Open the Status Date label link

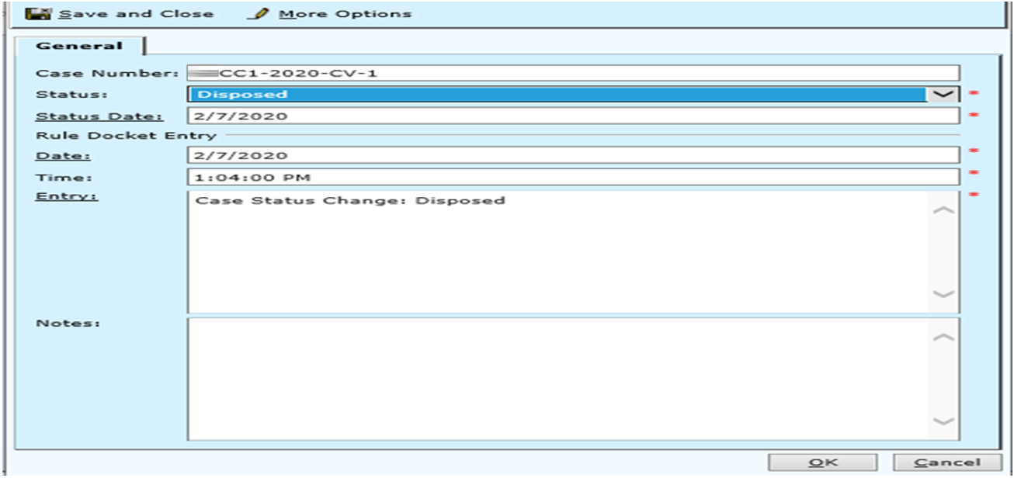coord(99,116)
